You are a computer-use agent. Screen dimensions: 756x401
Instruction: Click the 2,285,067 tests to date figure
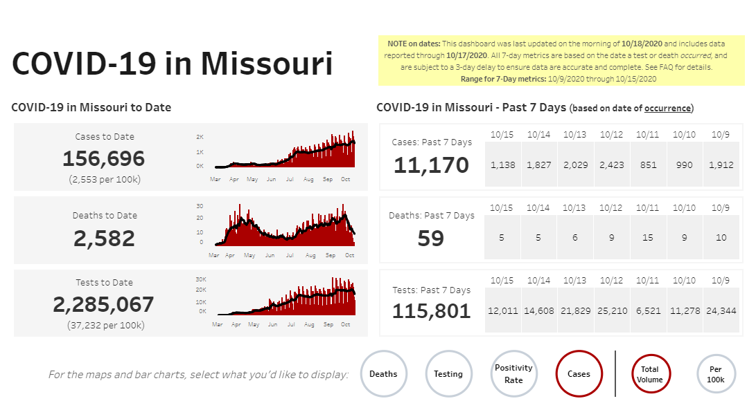coord(104,304)
